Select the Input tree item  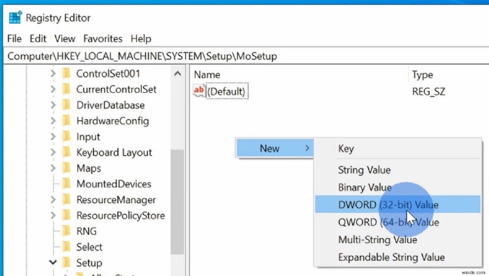click(88, 137)
